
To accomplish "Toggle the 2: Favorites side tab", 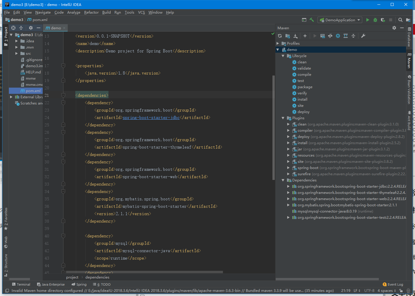I will tap(6, 219).
